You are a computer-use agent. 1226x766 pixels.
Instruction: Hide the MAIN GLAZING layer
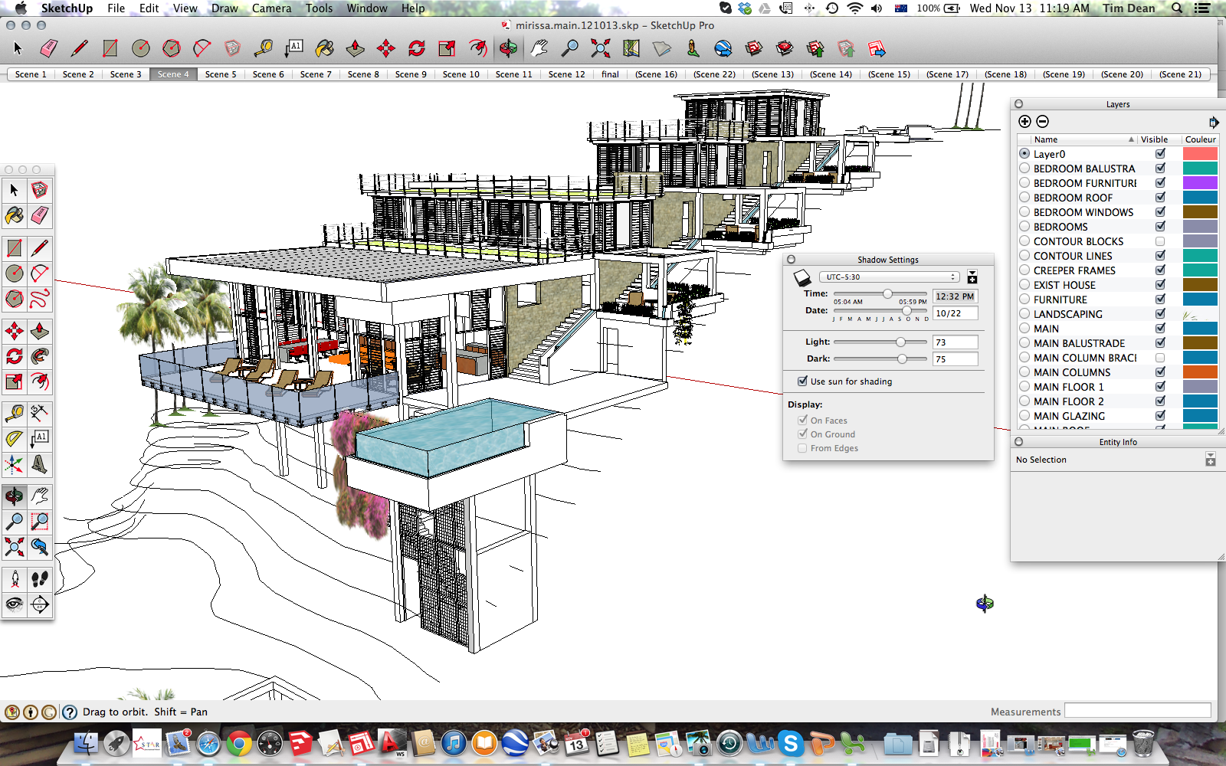tap(1160, 415)
